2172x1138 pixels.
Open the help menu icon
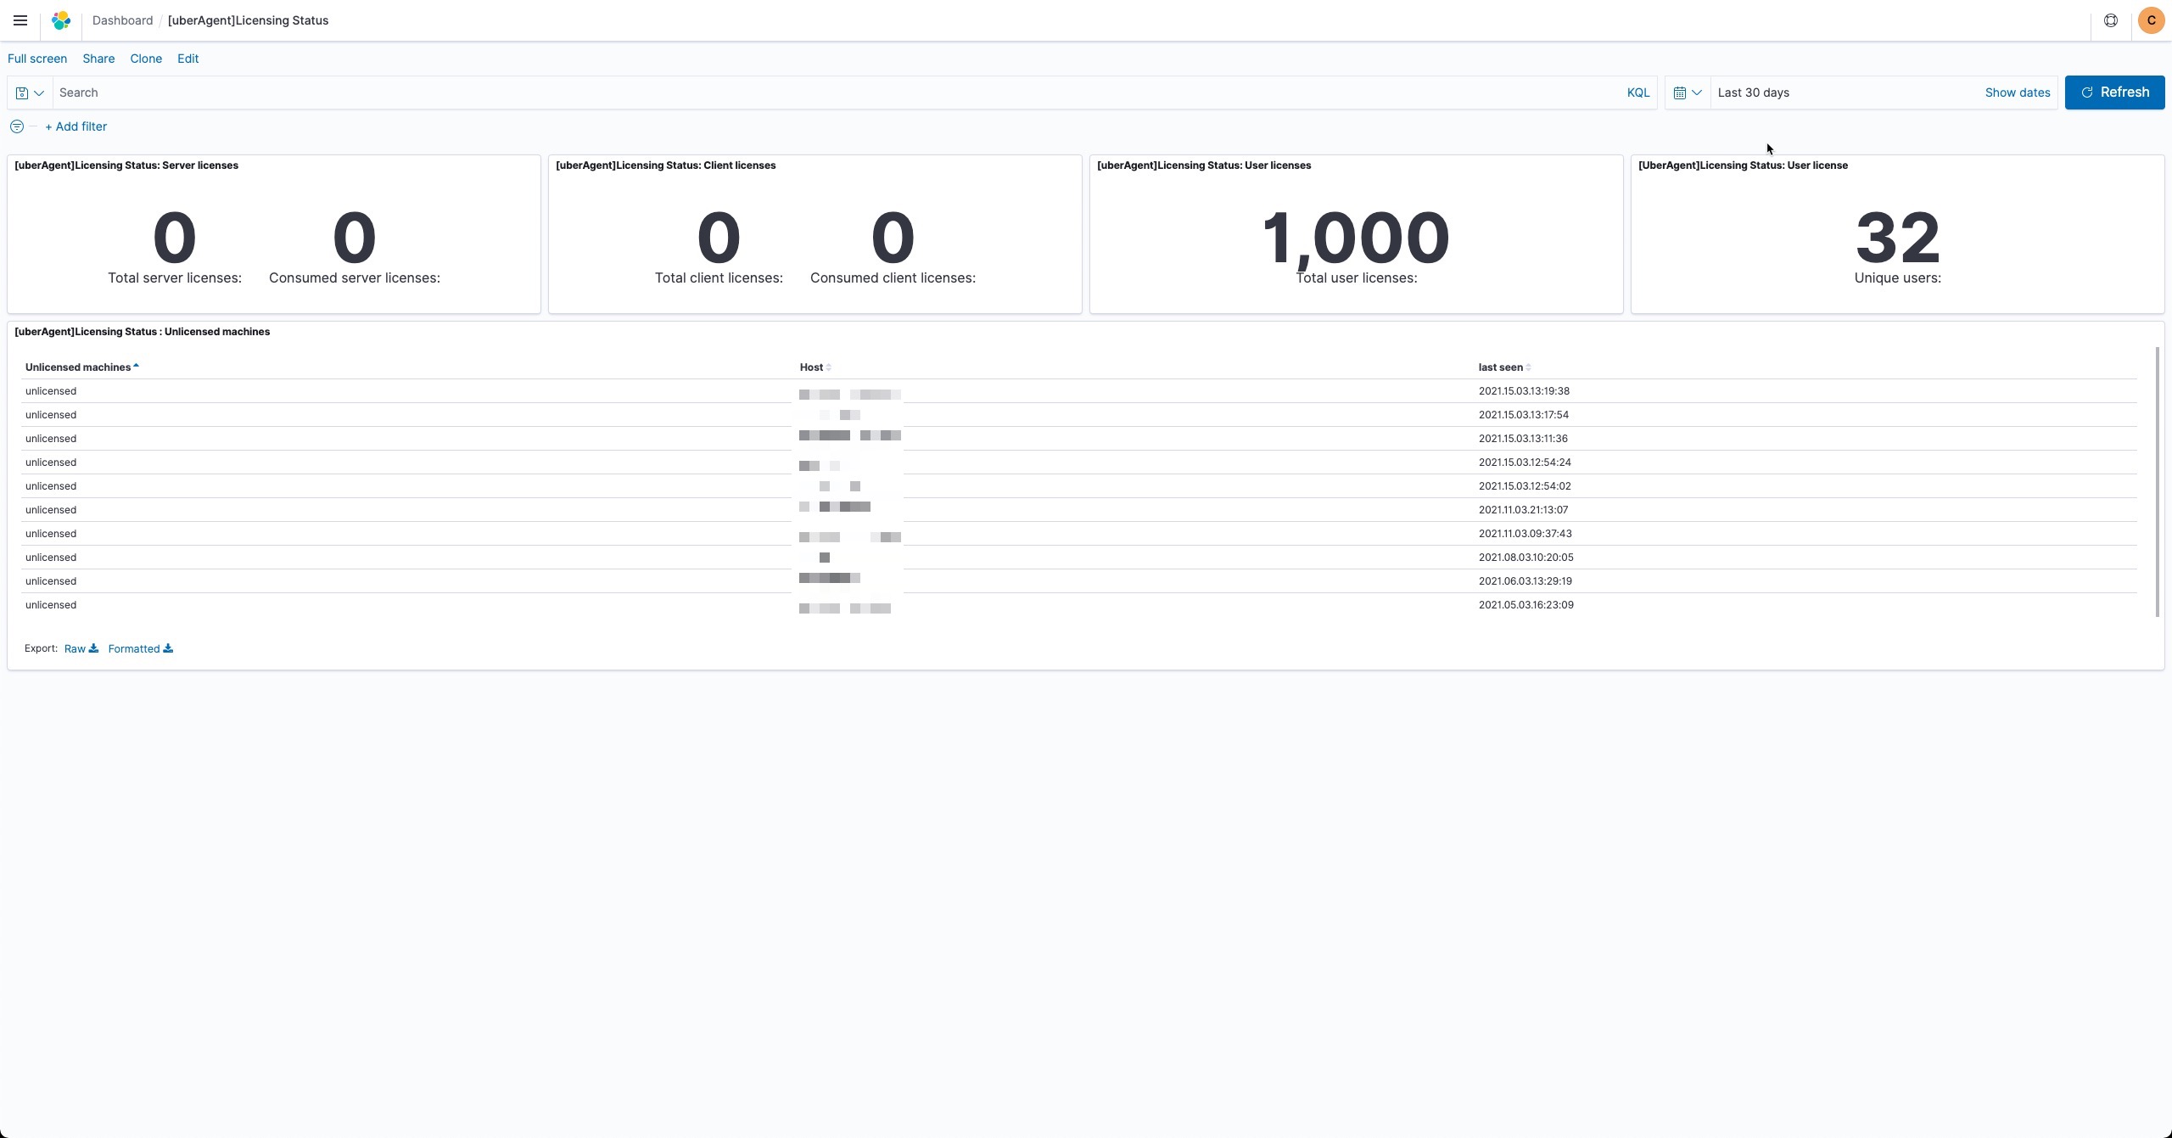tap(2110, 20)
